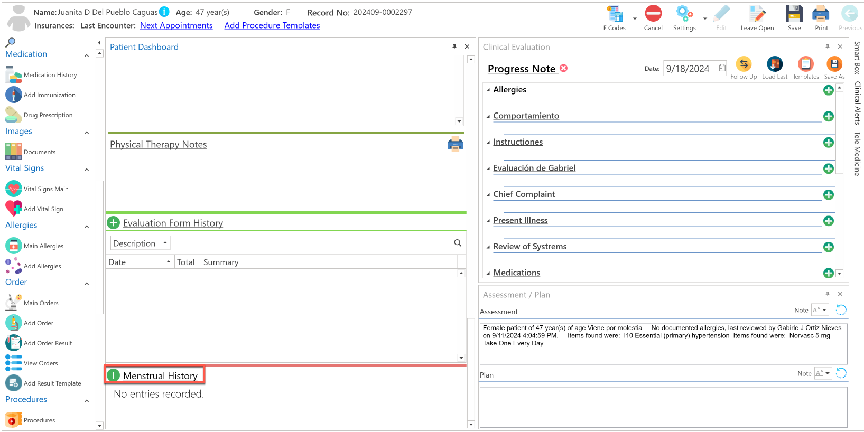This screenshot has height=432, width=864.
Task: Collapse the Order sidebar group
Action: tap(87, 284)
